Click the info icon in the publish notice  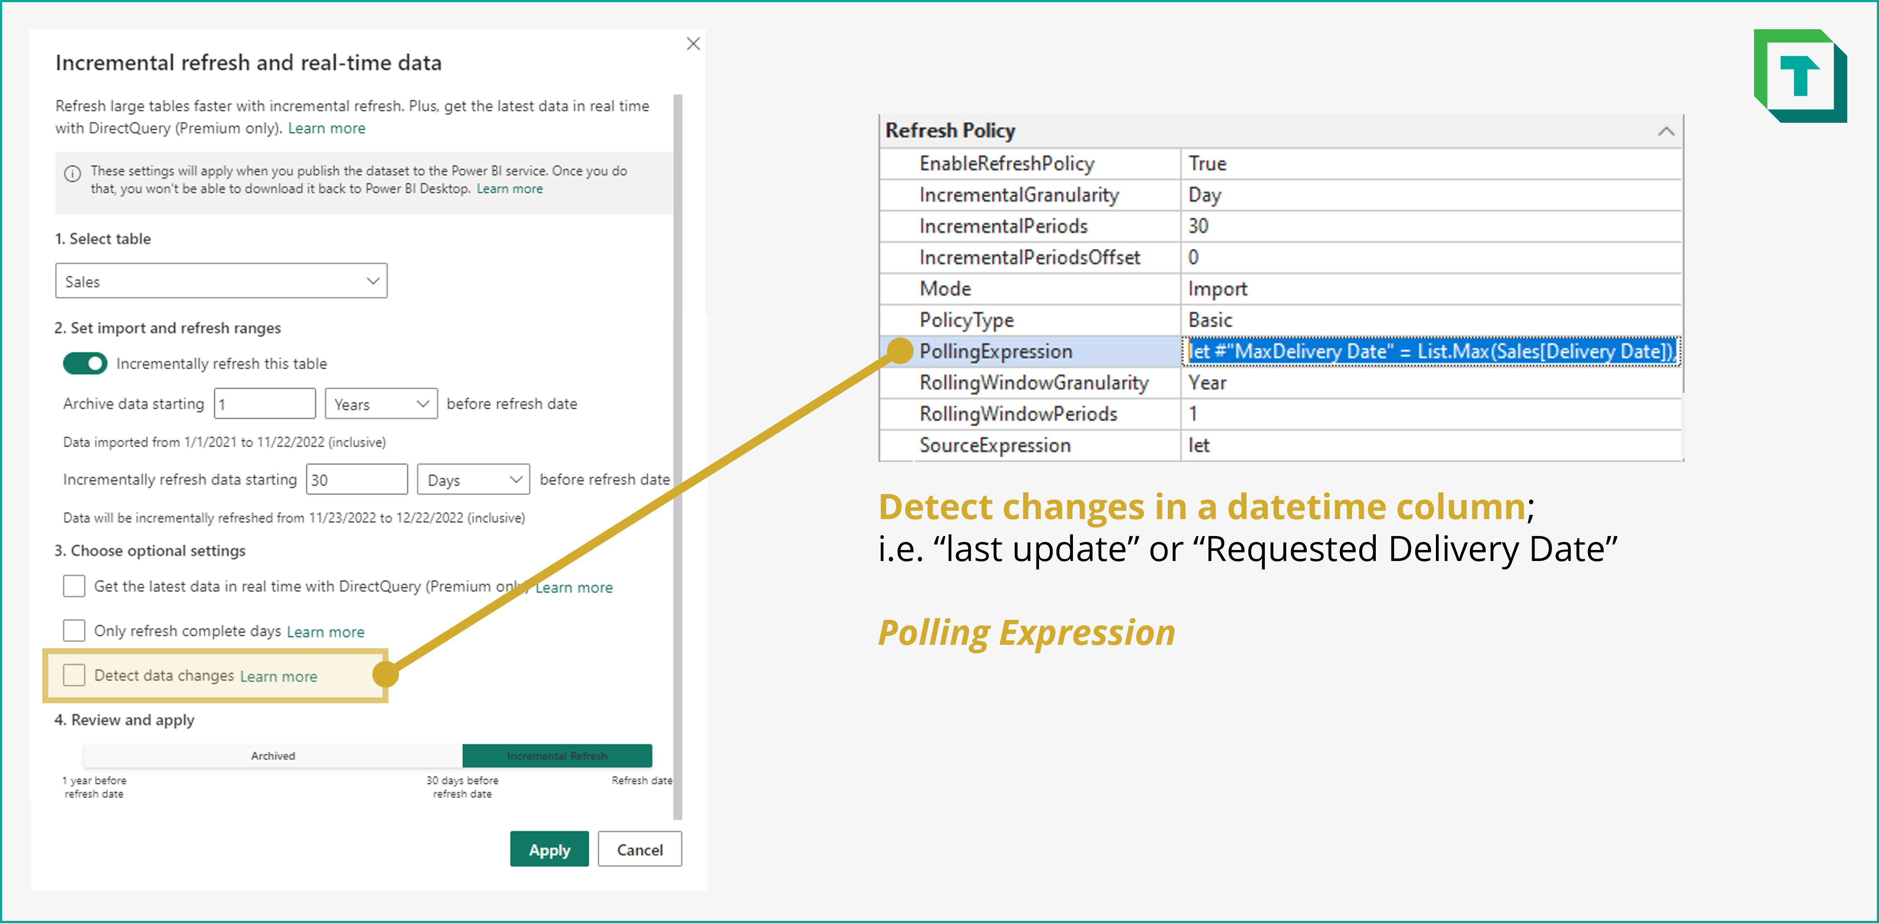tap(74, 173)
